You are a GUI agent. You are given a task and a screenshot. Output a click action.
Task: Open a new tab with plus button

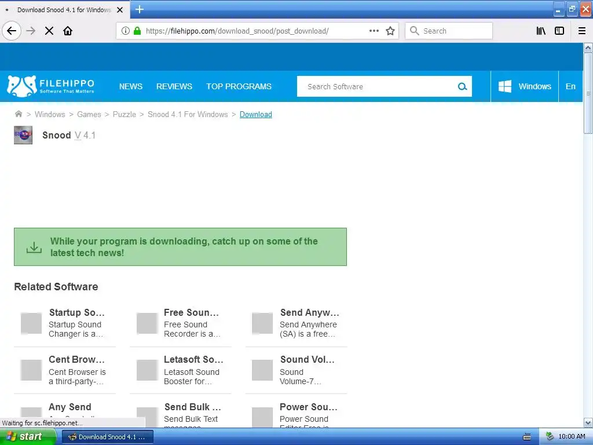pos(140,9)
